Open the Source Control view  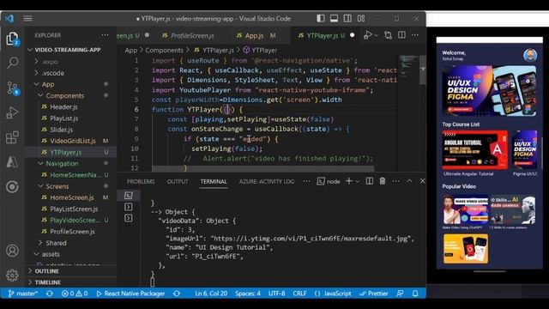[x=13, y=88]
